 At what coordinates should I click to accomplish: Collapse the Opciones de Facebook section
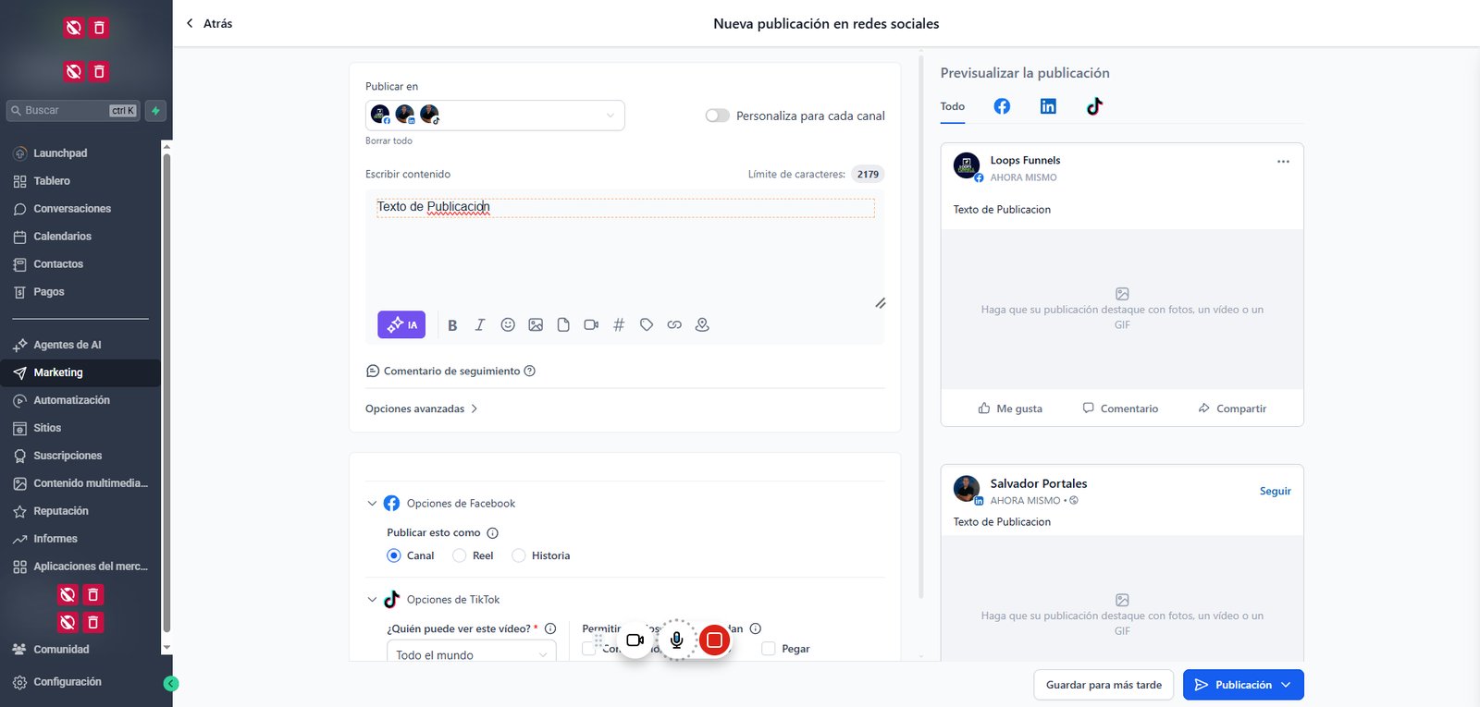click(372, 504)
